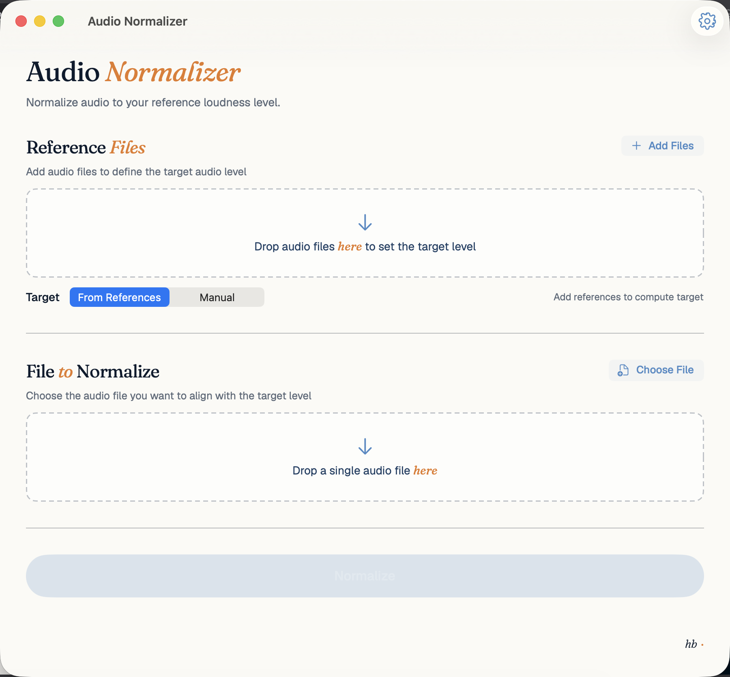Image resolution: width=730 pixels, height=677 pixels.
Task: Click 'Normalize audio to your reference loudness level.' subtitle
Action: point(153,102)
